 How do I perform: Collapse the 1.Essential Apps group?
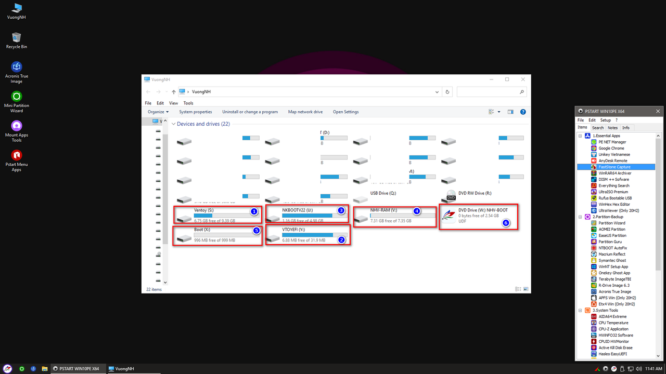coord(581,136)
